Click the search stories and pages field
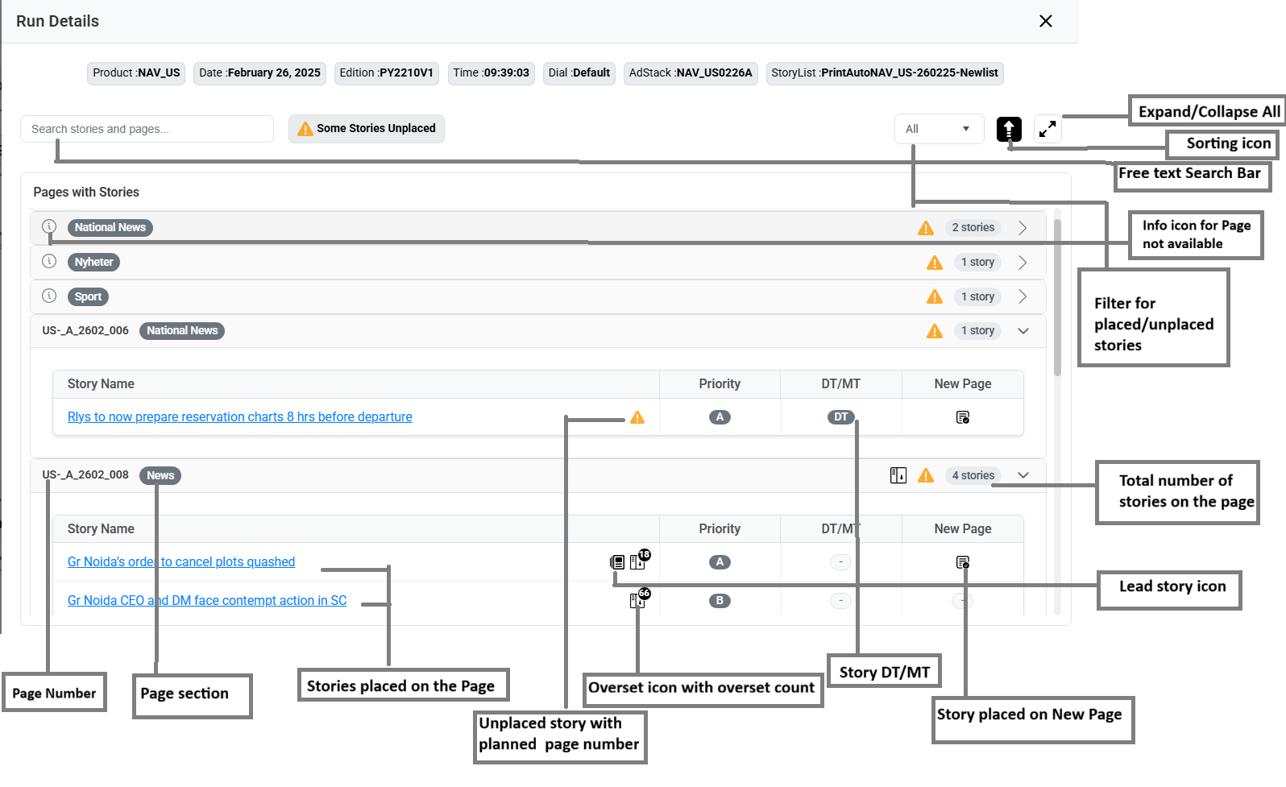The height and width of the screenshot is (787, 1286). [x=147, y=129]
